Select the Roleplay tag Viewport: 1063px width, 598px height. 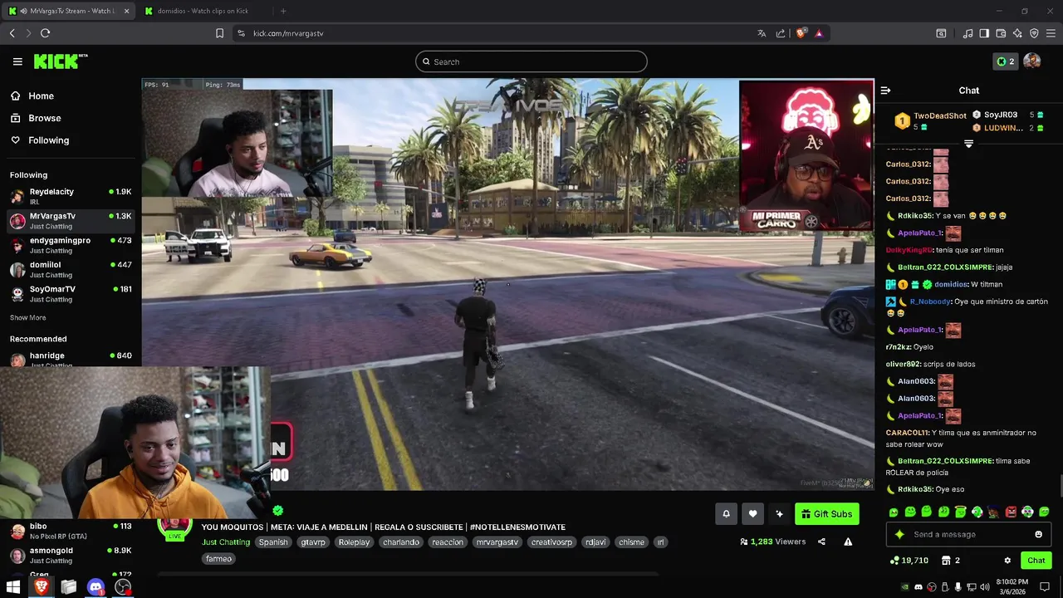tap(355, 542)
